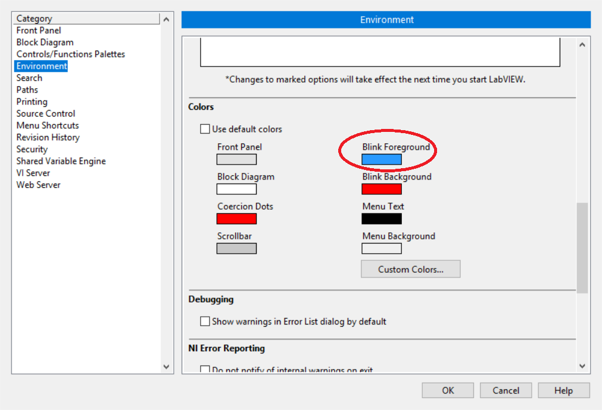The width and height of the screenshot is (602, 410).
Task: Pick the Coercion Dots color swatch
Action: pos(236,219)
